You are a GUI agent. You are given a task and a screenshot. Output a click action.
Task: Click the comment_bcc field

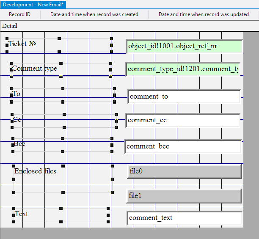(x=183, y=146)
